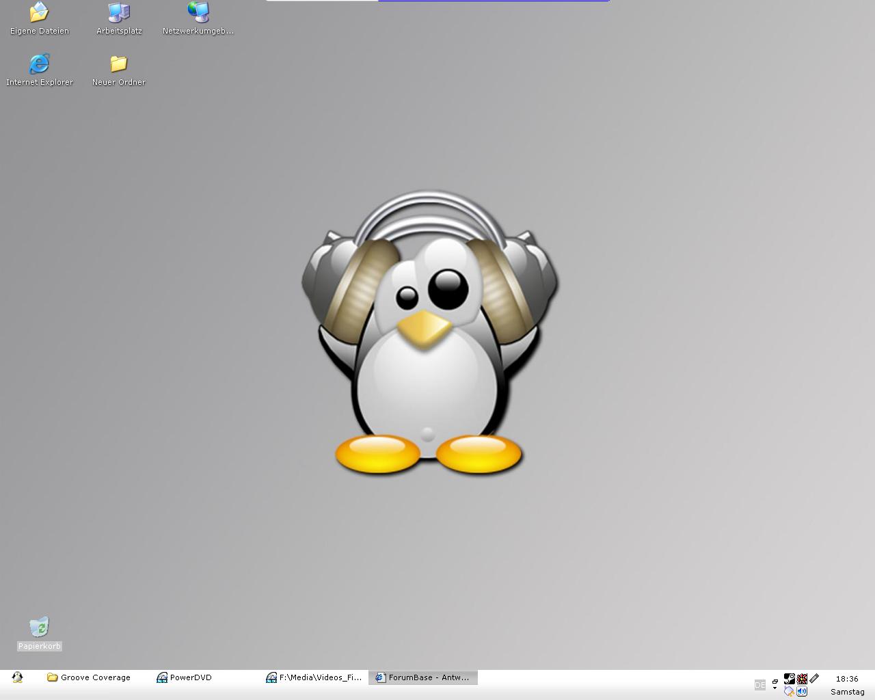Click the DE language indicator
875x700 pixels.
(760, 685)
